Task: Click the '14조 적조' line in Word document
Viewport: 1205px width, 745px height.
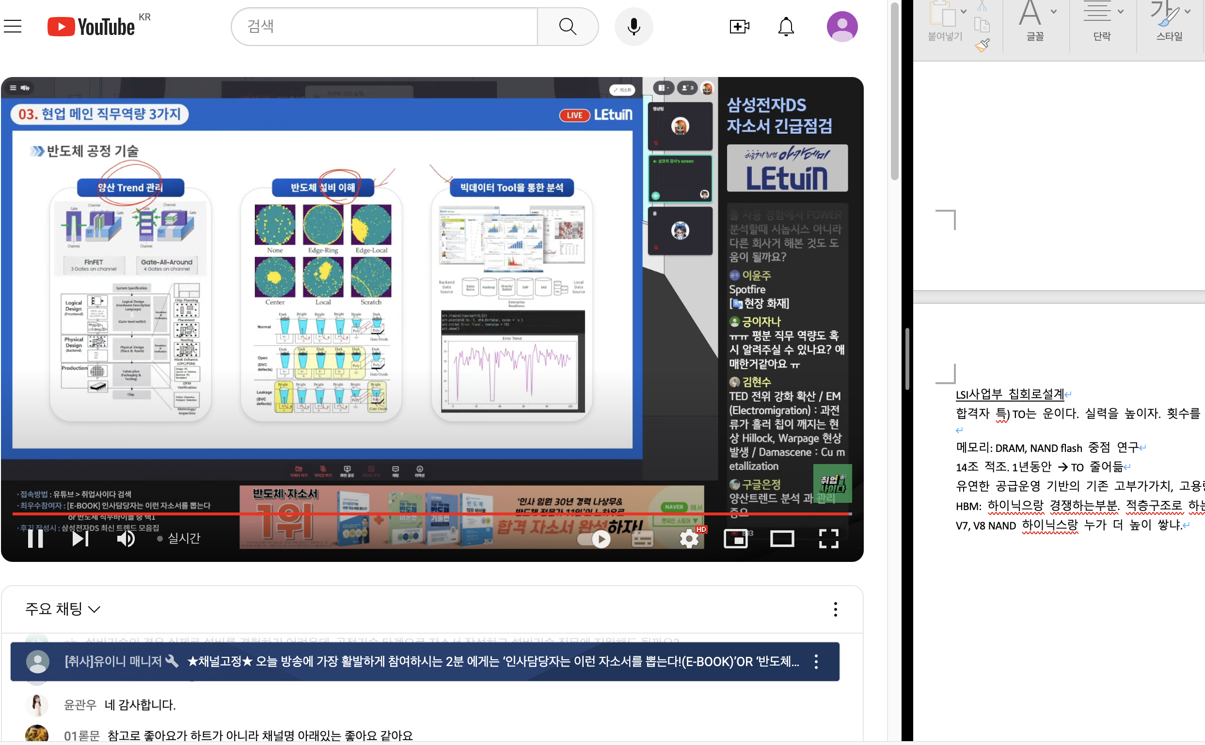Action: coord(1039,467)
